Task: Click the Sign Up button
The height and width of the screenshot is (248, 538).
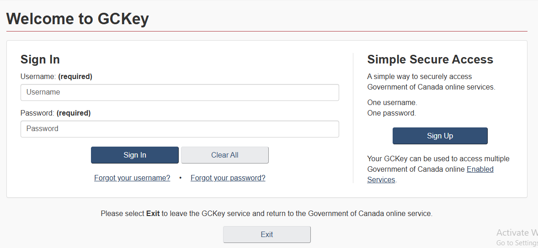Action: (x=440, y=136)
